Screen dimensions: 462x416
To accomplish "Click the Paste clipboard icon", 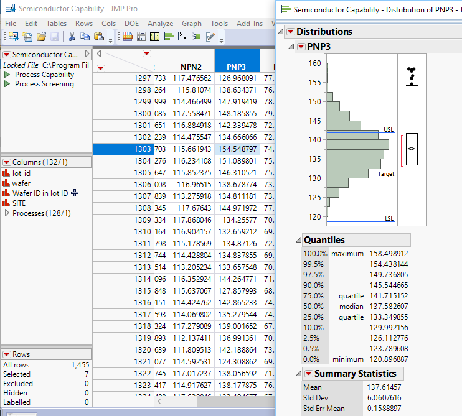I will coord(98,37).
